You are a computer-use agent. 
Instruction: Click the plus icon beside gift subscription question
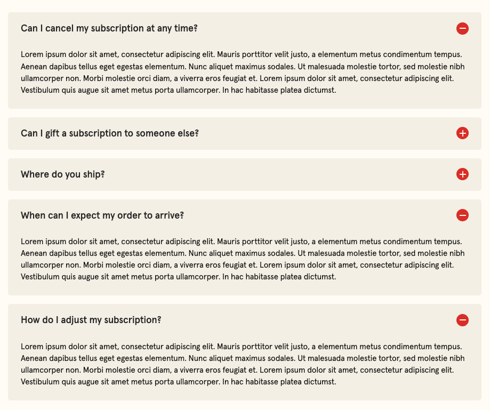tap(462, 133)
